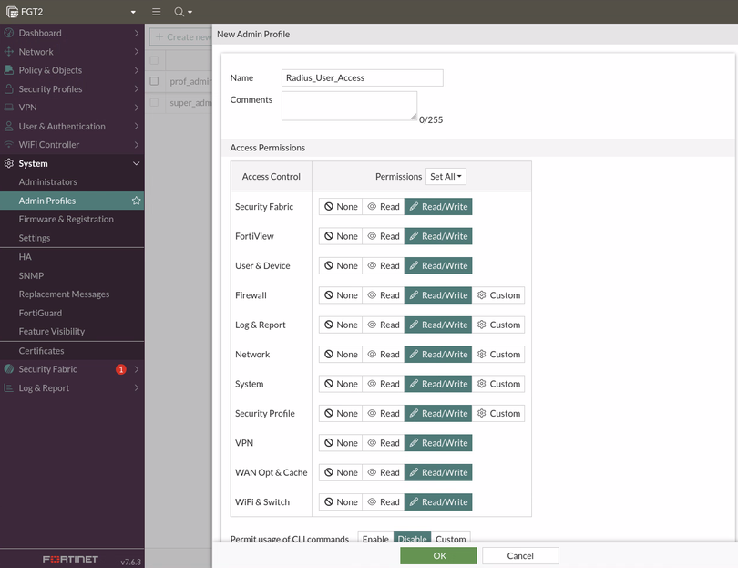Click the System gear icon
Image resolution: width=738 pixels, height=568 pixels.
(x=8, y=163)
